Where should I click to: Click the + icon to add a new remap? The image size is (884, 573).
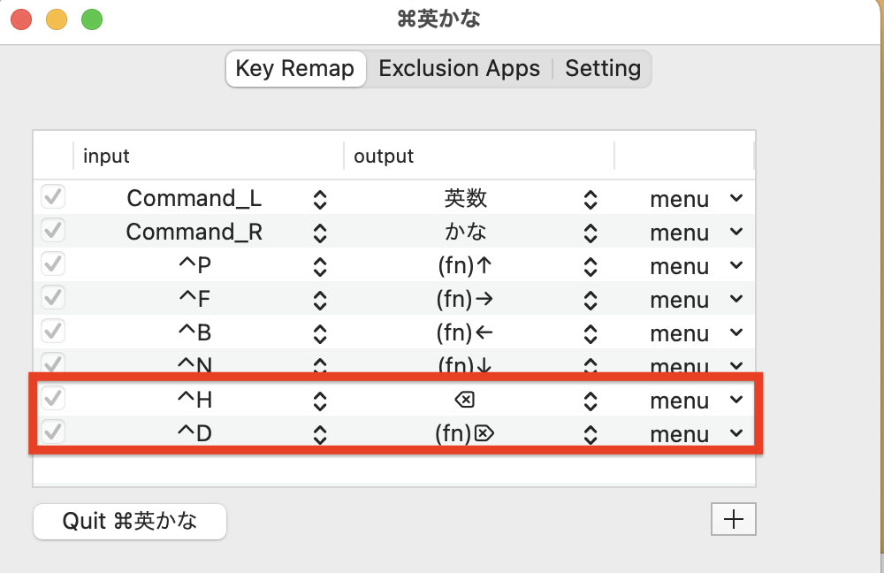(x=734, y=519)
